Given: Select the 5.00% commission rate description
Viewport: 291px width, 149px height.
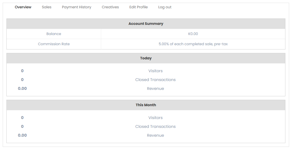Looking at the screenshot, I should pyautogui.click(x=193, y=44).
